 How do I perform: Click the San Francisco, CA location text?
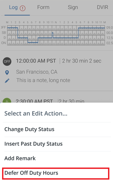(37, 72)
